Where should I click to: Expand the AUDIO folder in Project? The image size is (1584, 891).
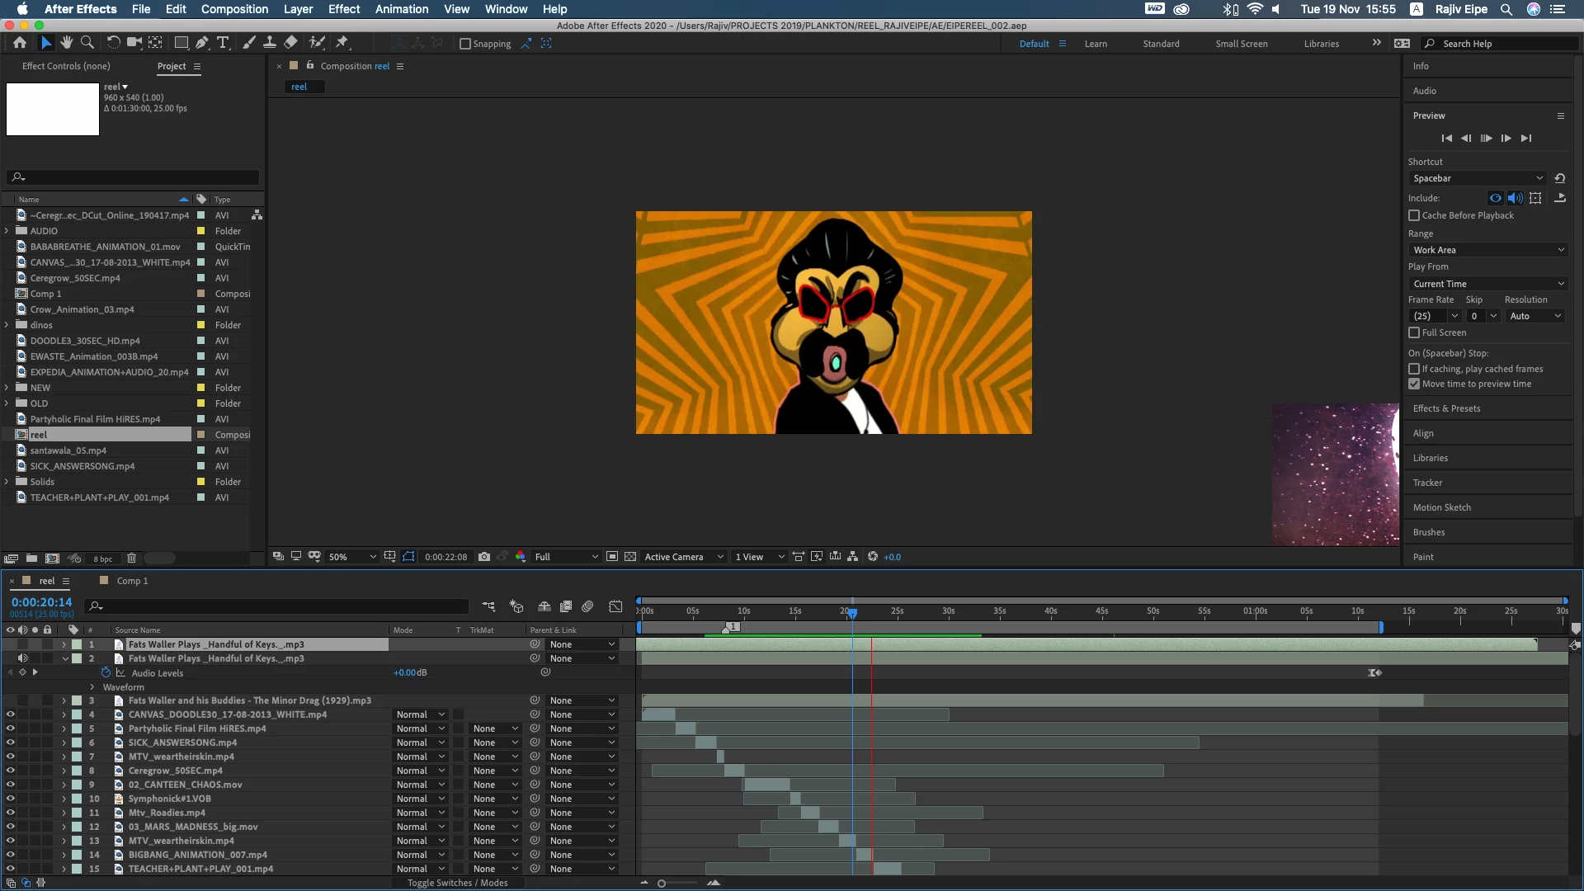7,231
